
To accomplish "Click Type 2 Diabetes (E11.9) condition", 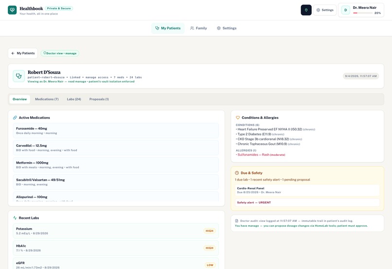I will (260, 134).
